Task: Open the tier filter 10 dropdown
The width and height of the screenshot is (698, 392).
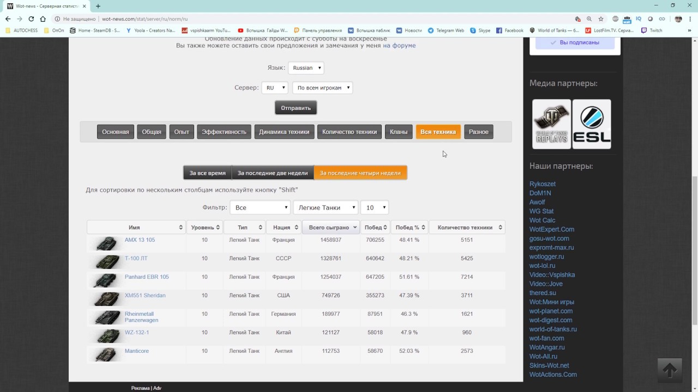Action: (375, 207)
